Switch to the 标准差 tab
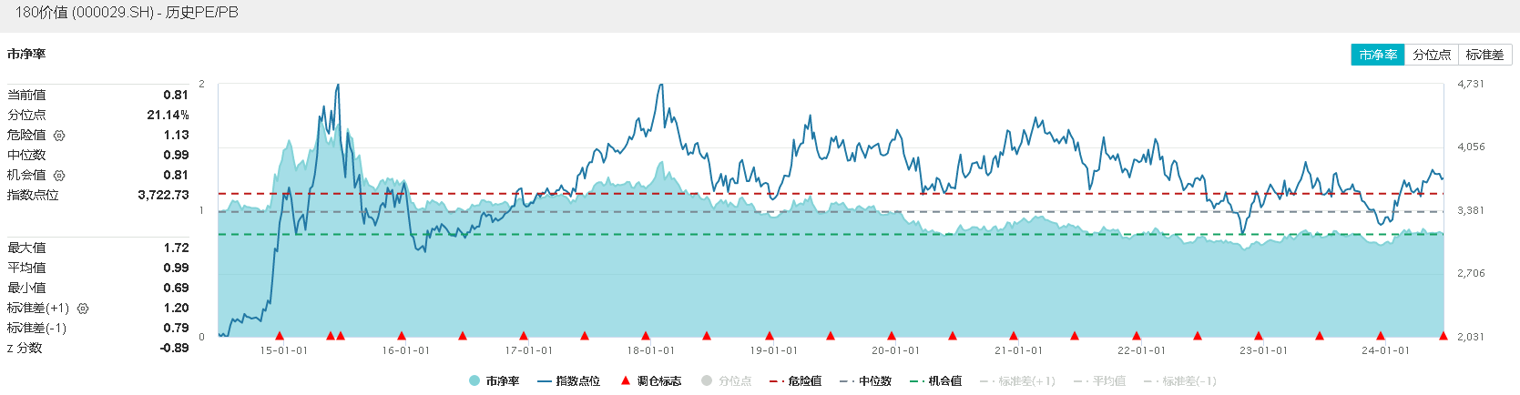This screenshot has width=1520, height=395. 1484,55
